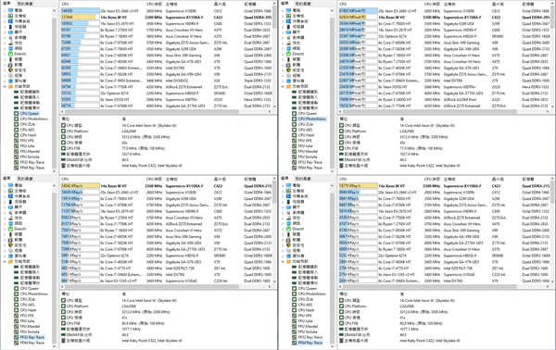
Task: Click CPU AES icon in the PhotoWorxx window
Action: (295, 130)
